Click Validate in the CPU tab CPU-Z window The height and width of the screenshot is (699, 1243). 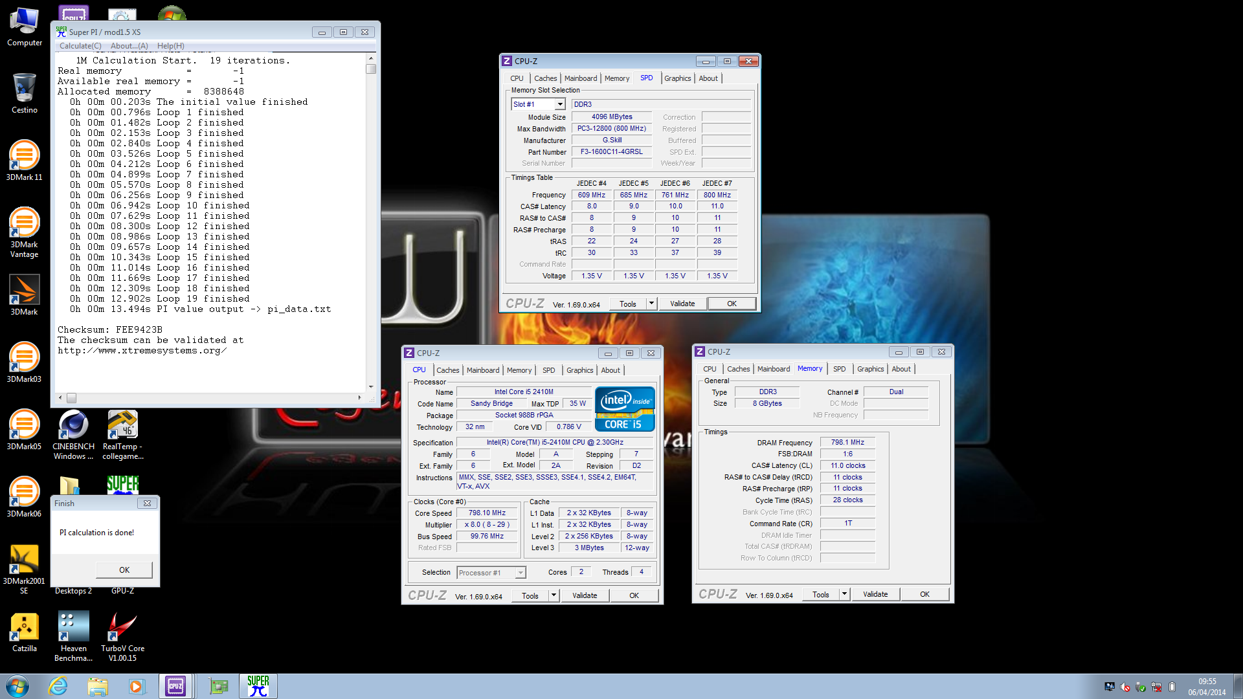(585, 595)
